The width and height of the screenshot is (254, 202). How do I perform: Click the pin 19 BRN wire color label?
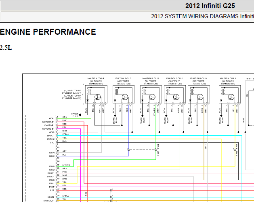pos(65,179)
